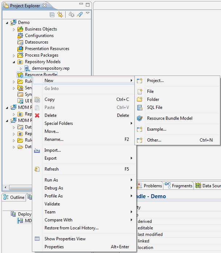Image resolution: width=221 pixels, height=253 pixels.
Task: Choose Properties from context menu
Action: 84,247
